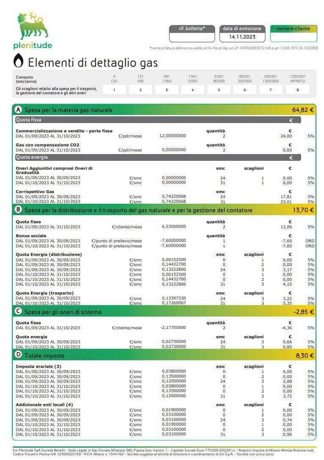324x460 pixels.
Task: Click the euro symbol in Quota fissa bar
Action: pyautogui.click(x=291, y=120)
